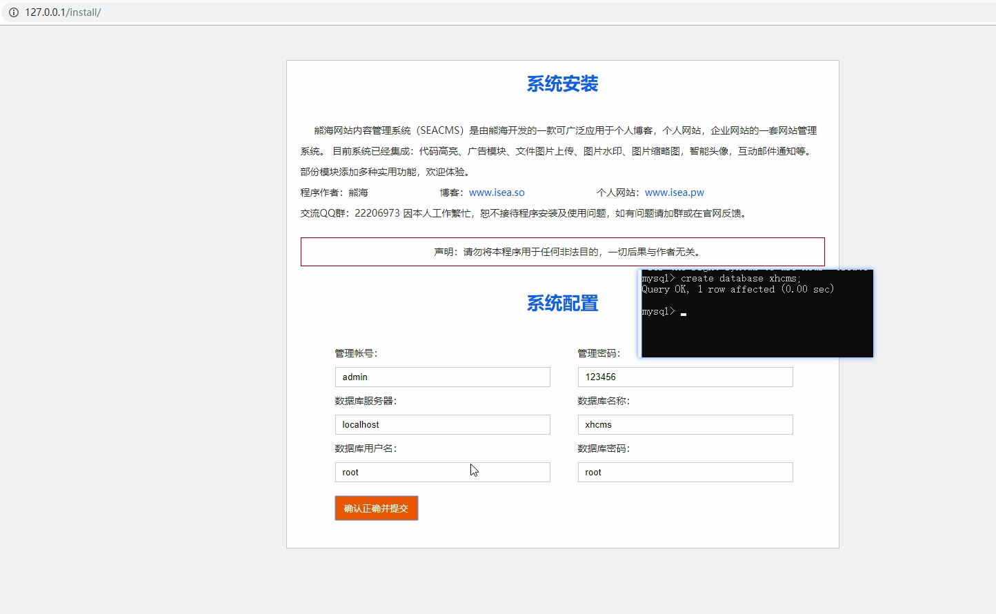Click the 数据库用户名 field containing root
The width and height of the screenshot is (996, 614).
(443, 472)
